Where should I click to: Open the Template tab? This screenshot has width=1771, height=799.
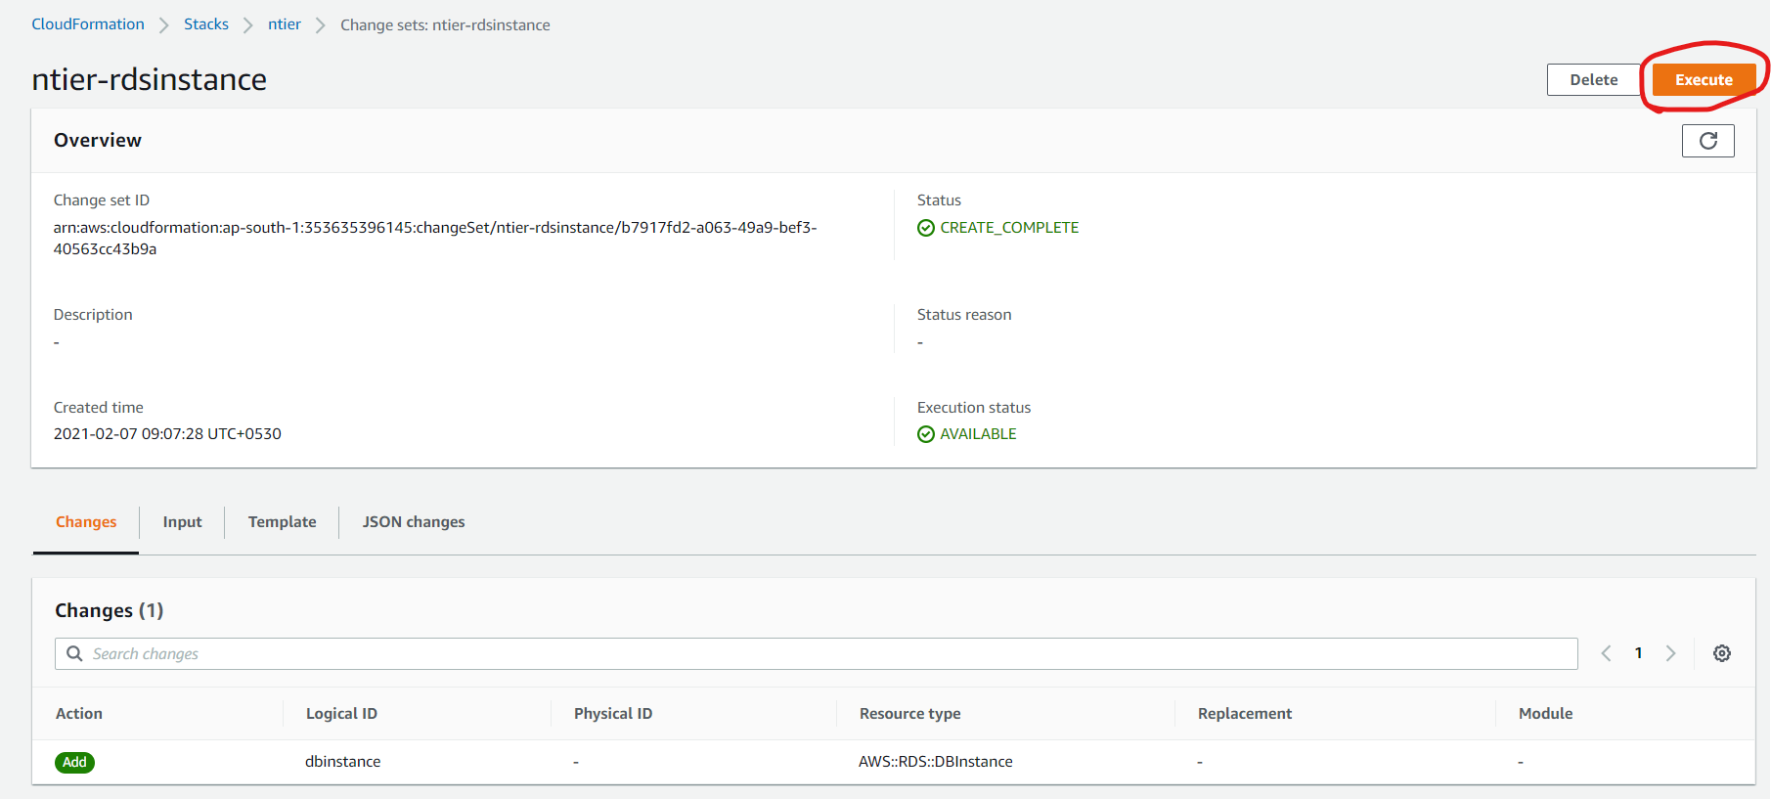click(x=282, y=522)
